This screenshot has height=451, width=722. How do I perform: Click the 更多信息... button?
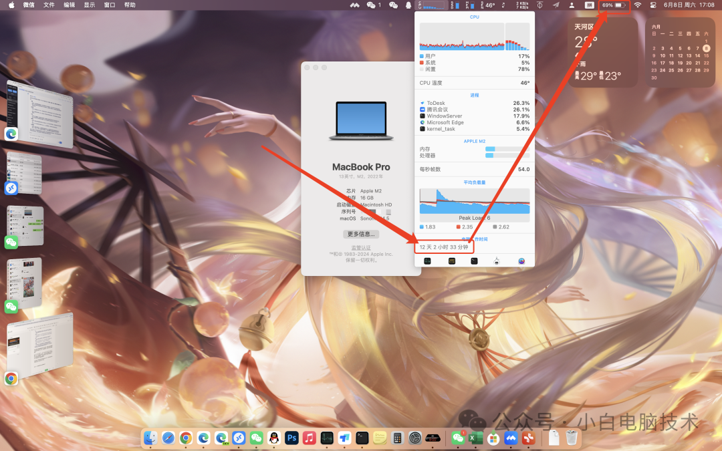pos(361,234)
